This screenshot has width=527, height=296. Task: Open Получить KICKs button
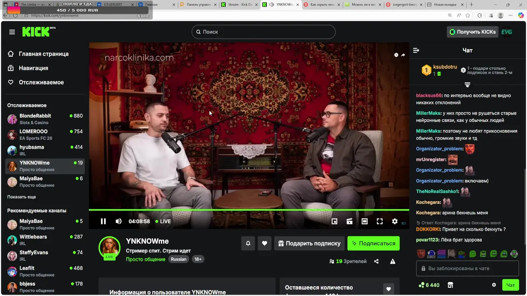tap(472, 32)
